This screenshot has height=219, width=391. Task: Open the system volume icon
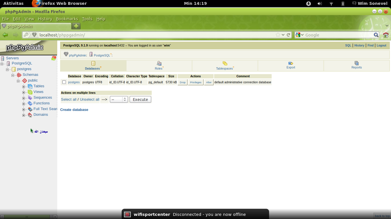[320, 3]
